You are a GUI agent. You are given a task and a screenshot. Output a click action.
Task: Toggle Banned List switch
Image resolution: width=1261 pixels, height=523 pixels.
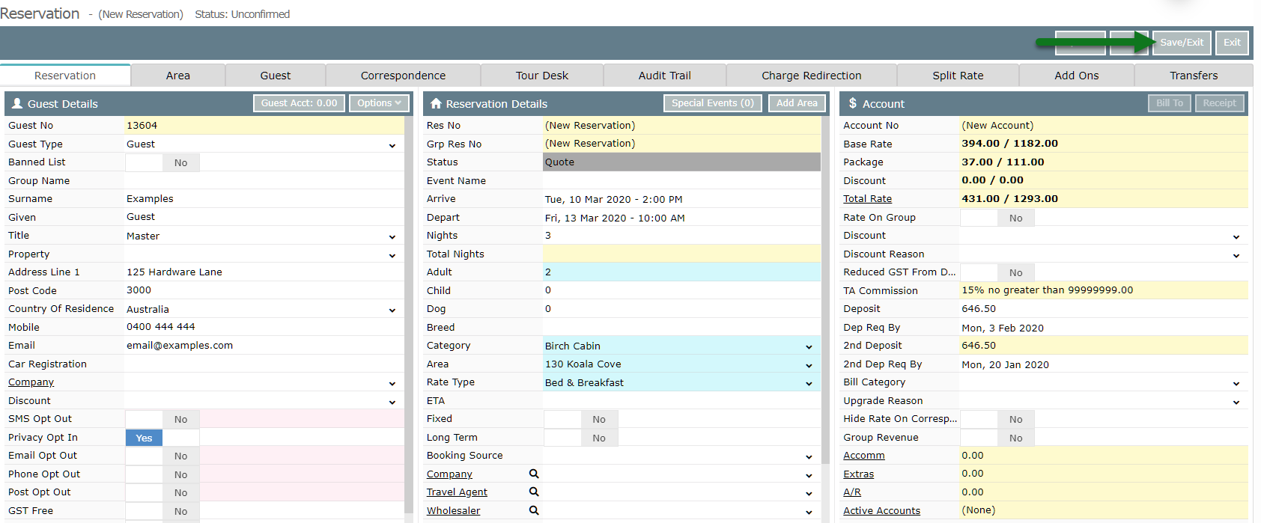(162, 162)
